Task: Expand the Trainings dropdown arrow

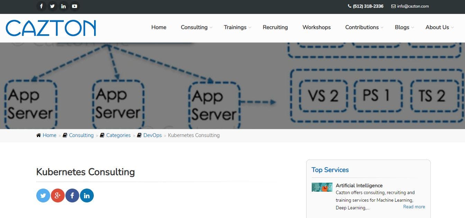Action: [250, 28]
